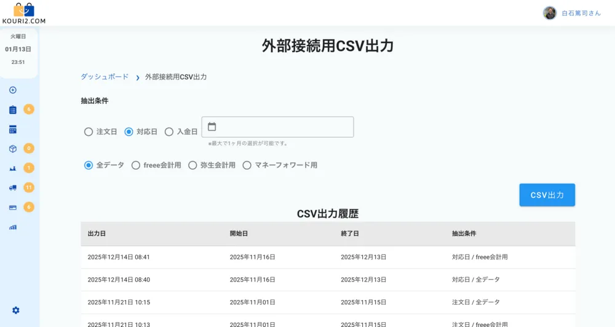
Task: Open the settings gear icon
Action: (x=16, y=310)
